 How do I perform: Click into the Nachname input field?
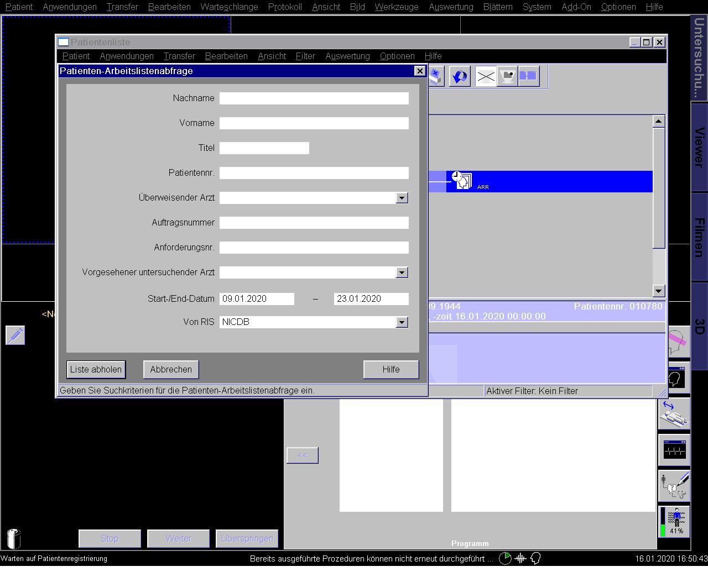tap(314, 98)
